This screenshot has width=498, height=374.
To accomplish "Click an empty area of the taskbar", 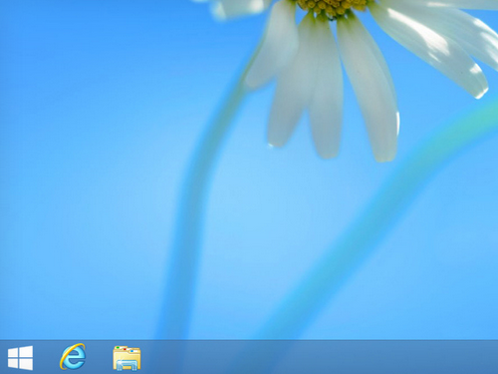I will coord(332,357).
